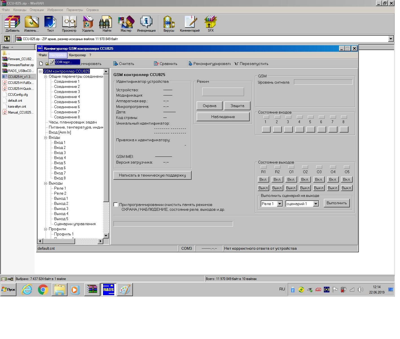Turn off relay R2 with Выкл. button
400x339 pixels.
[x=277, y=188]
